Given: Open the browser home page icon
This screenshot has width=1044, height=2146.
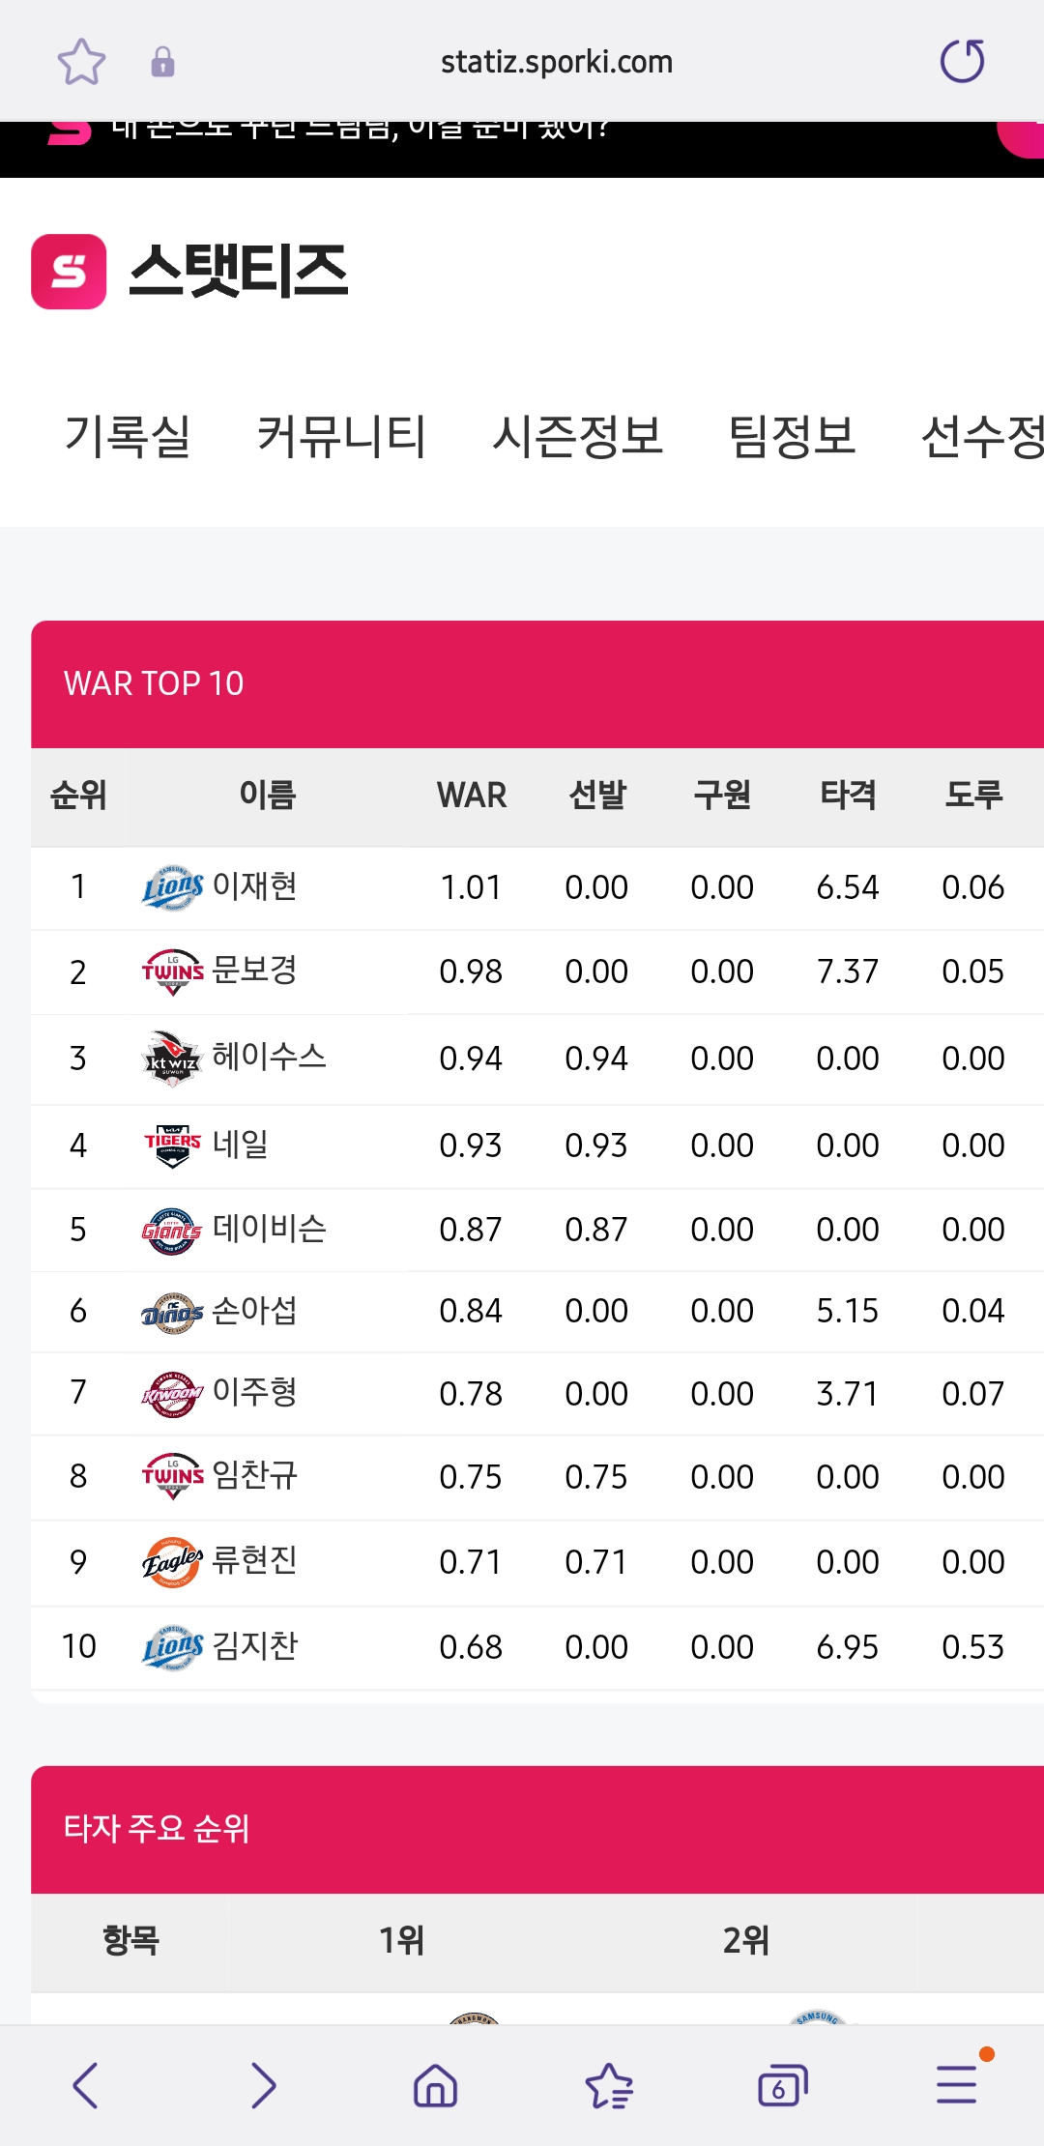Looking at the screenshot, I should (435, 2084).
